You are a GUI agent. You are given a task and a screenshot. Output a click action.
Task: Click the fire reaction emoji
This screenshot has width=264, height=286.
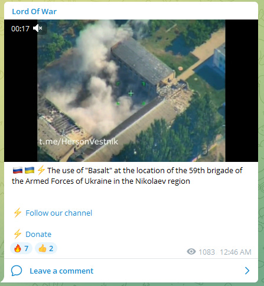(18, 248)
